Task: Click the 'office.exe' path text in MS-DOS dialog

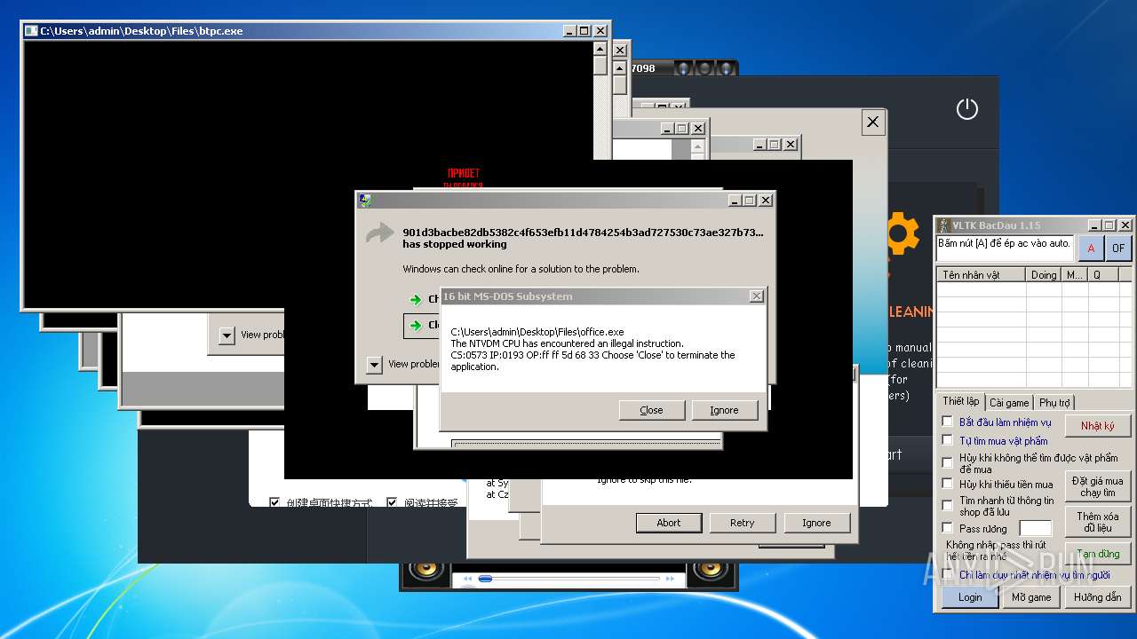Action: [537, 332]
